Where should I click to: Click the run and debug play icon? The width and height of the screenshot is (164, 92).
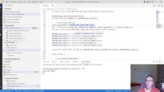coord(154,6)
